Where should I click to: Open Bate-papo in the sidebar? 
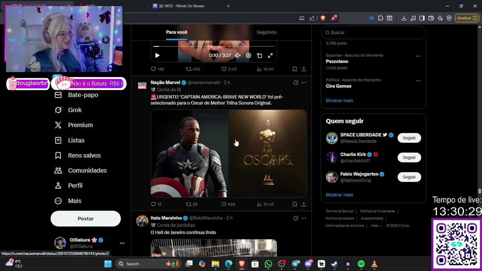[76, 95]
